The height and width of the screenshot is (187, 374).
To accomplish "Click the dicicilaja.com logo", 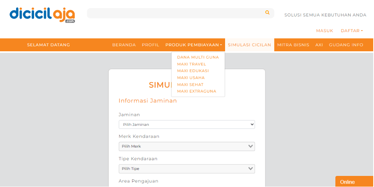I will (42, 15).
